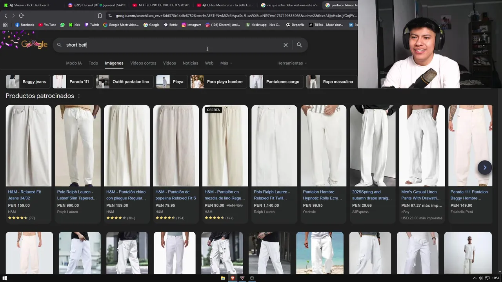Select the Todo search tab

[x=93, y=63]
